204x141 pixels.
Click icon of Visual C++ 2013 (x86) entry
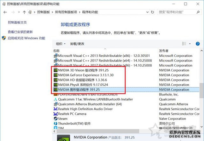click(55, 56)
